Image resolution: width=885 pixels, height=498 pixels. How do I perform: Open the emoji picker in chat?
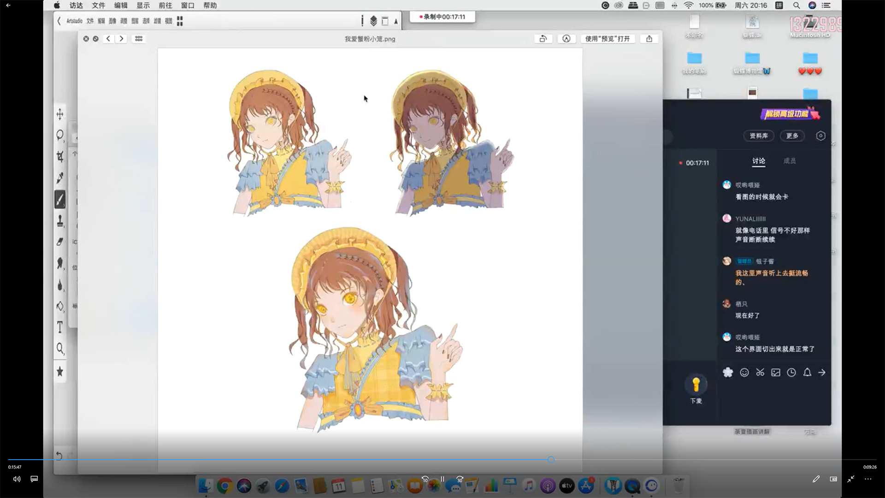[x=744, y=373]
